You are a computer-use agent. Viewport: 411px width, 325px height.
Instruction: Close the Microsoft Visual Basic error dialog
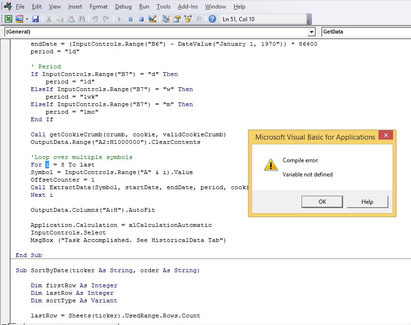coord(386,135)
